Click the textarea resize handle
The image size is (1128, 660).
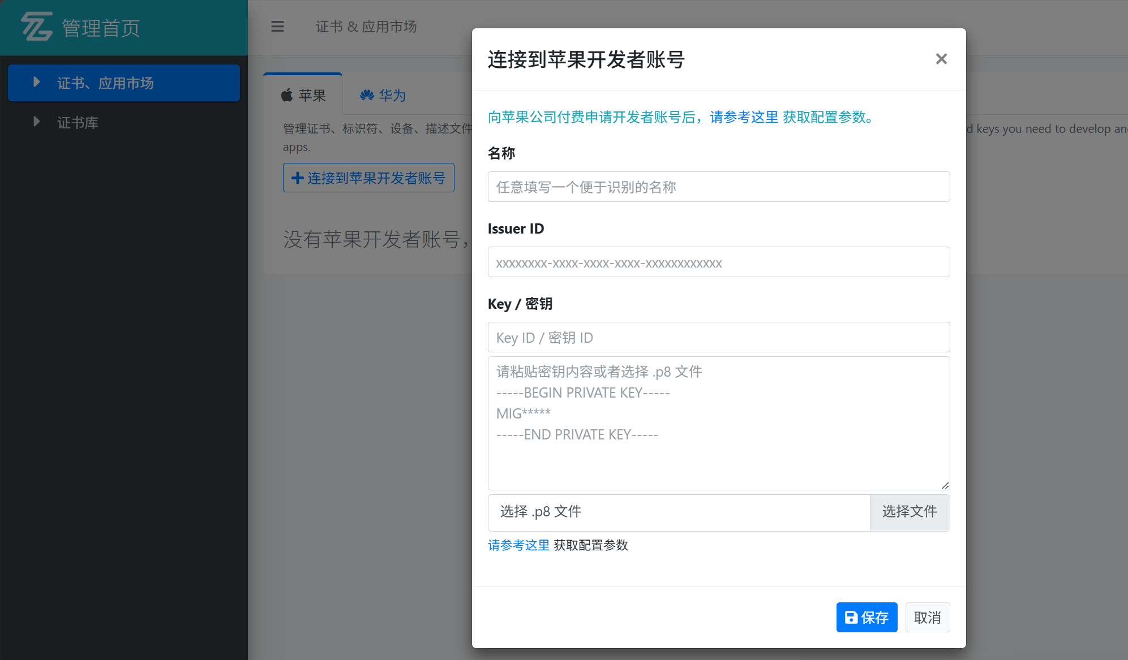945,485
